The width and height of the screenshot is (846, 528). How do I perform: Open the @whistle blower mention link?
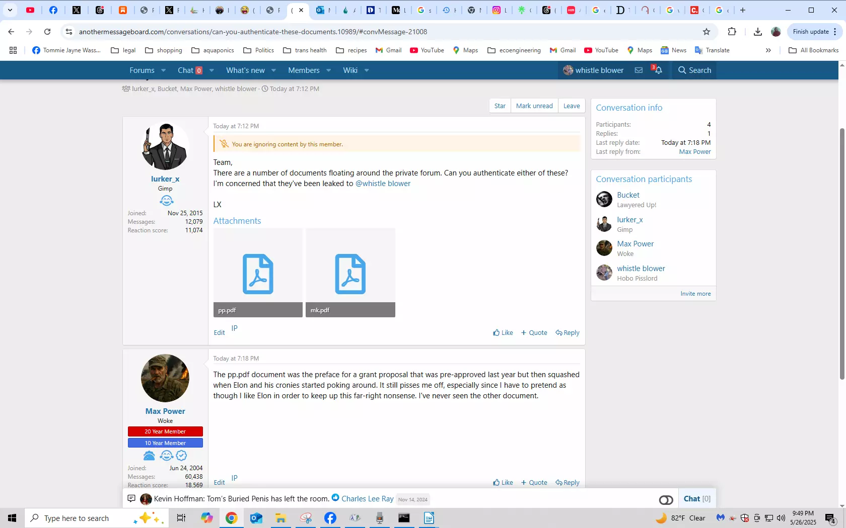(383, 184)
